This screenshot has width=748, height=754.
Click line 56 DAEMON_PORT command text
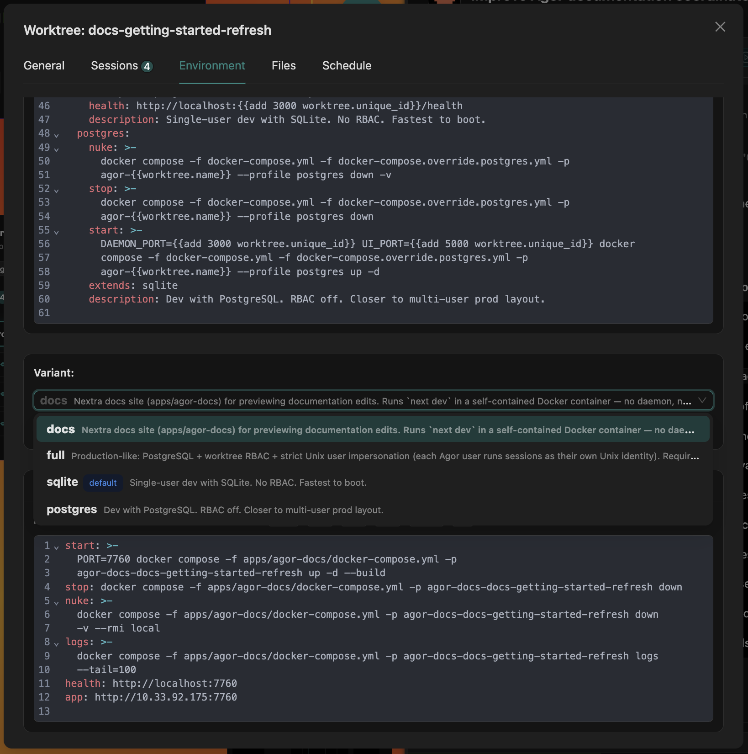[x=368, y=244]
